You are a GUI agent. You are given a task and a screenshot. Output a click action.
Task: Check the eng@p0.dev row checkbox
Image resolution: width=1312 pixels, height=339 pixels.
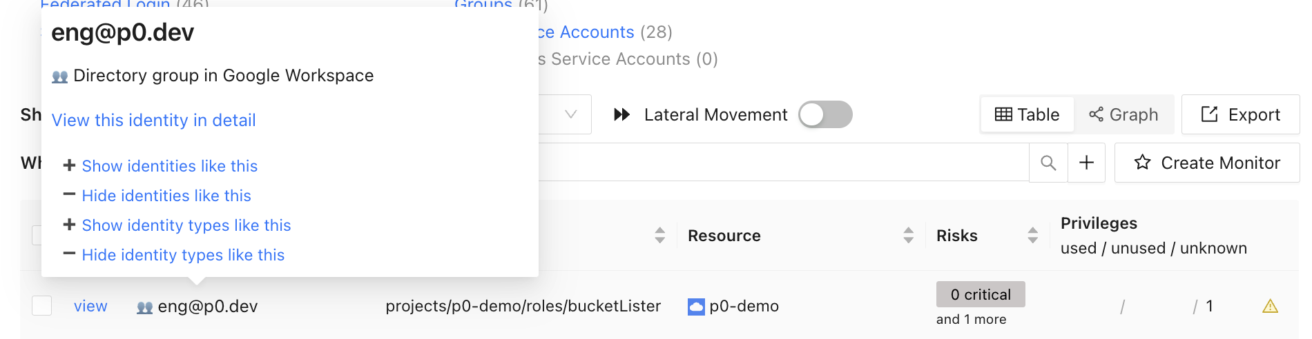[42, 306]
